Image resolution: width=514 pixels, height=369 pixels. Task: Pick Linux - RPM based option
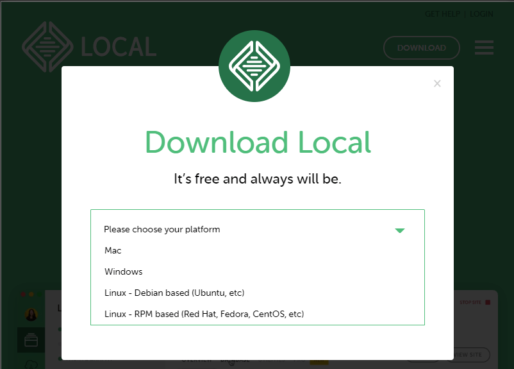(204, 314)
